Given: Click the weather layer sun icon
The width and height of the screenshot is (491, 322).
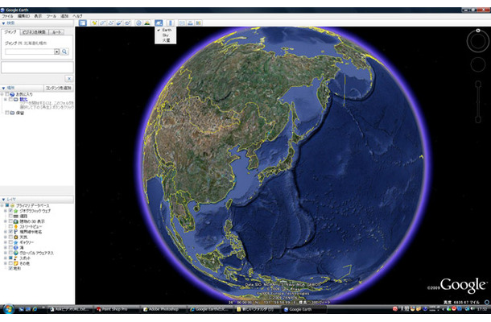Looking at the screenshot, I should tap(15, 237).
